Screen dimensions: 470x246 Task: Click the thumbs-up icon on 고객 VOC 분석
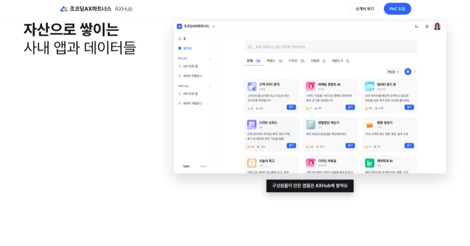[249, 109]
